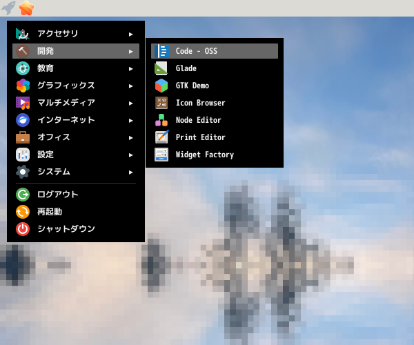The image size is (414, 345).
Task: Click the Node Editor app icon
Action: (161, 120)
